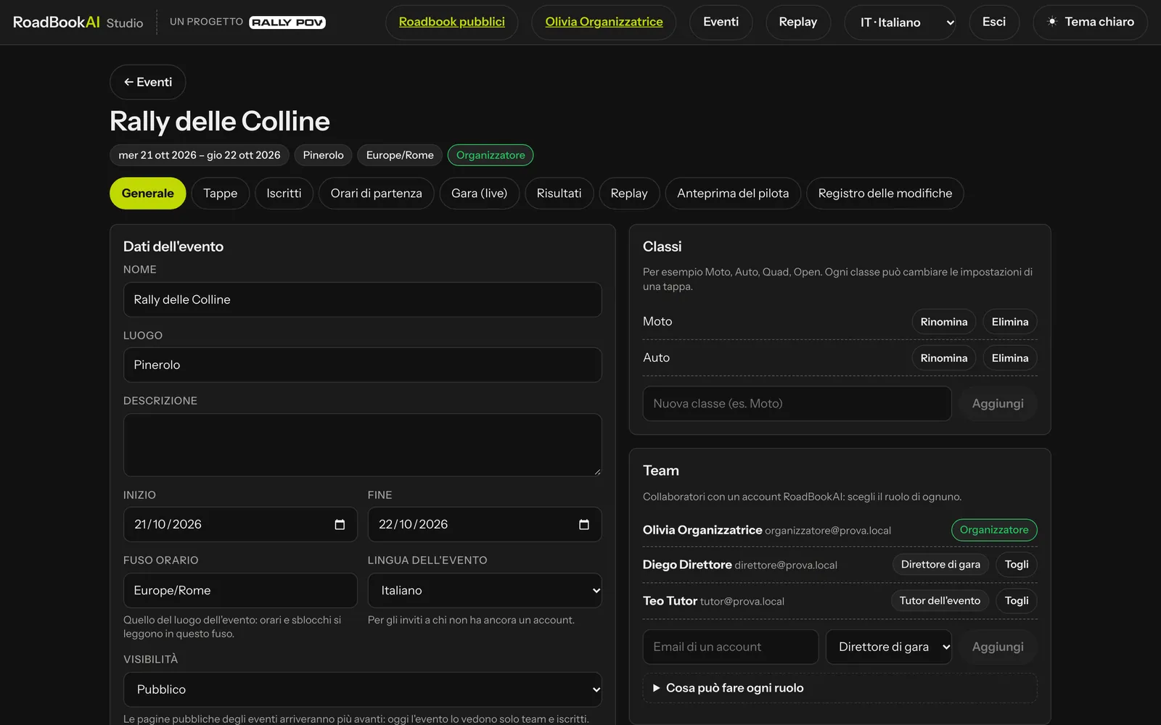1161x725 pixels.
Task: Remove Diego Direttore with Togli
Action: point(1017,565)
